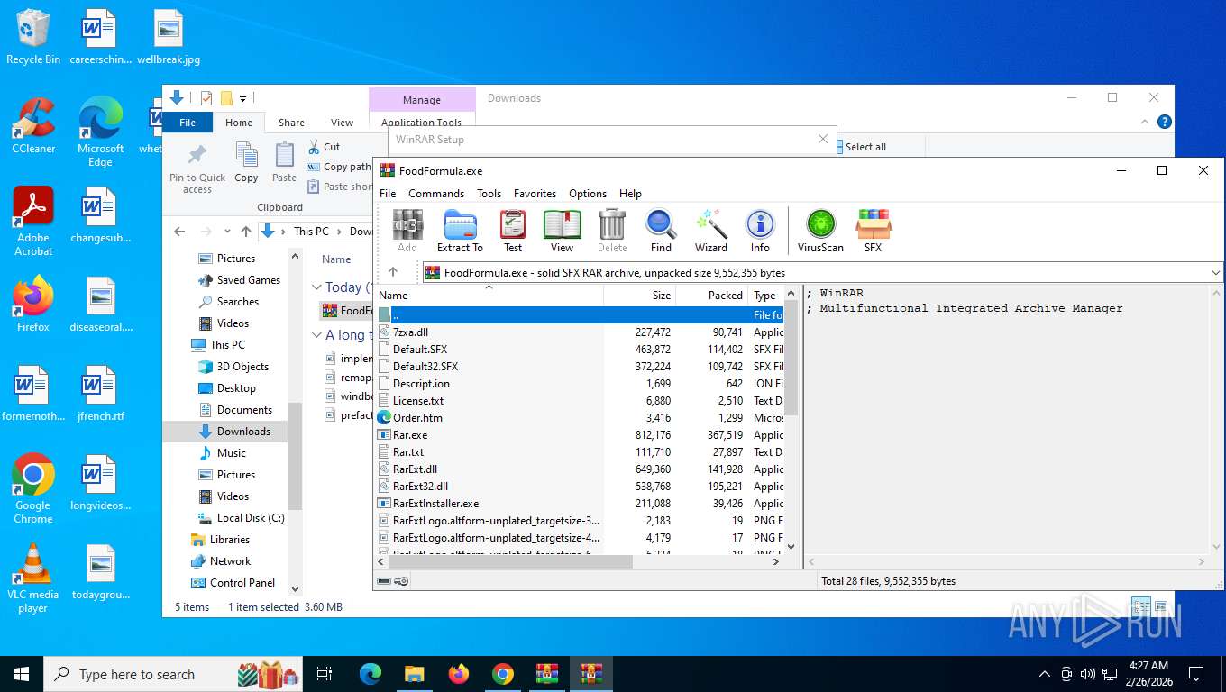This screenshot has height=692, width=1226.
Task: Switch Explorer to large icons view
Action: pyautogui.click(x=1161, y=606)
